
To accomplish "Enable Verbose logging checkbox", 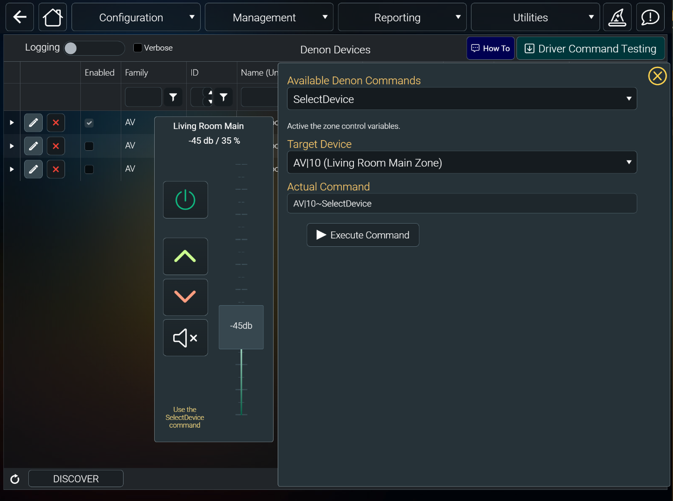I will click(137, 48).
